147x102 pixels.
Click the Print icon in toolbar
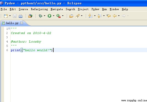tap(20, 16)
